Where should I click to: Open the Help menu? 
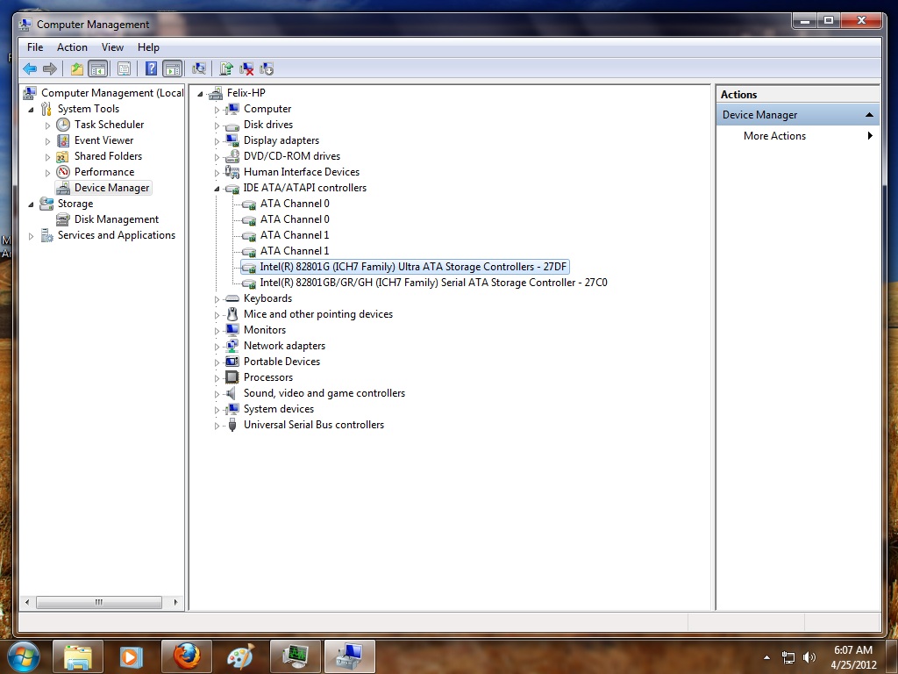[148, 47]
